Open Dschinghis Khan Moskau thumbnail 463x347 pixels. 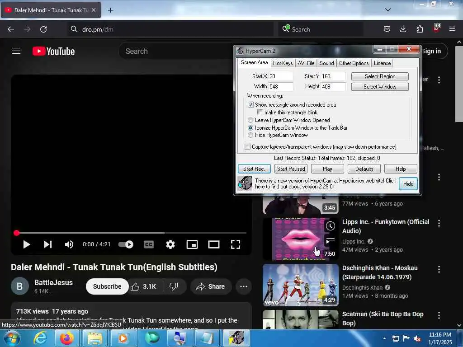(301, 285)
